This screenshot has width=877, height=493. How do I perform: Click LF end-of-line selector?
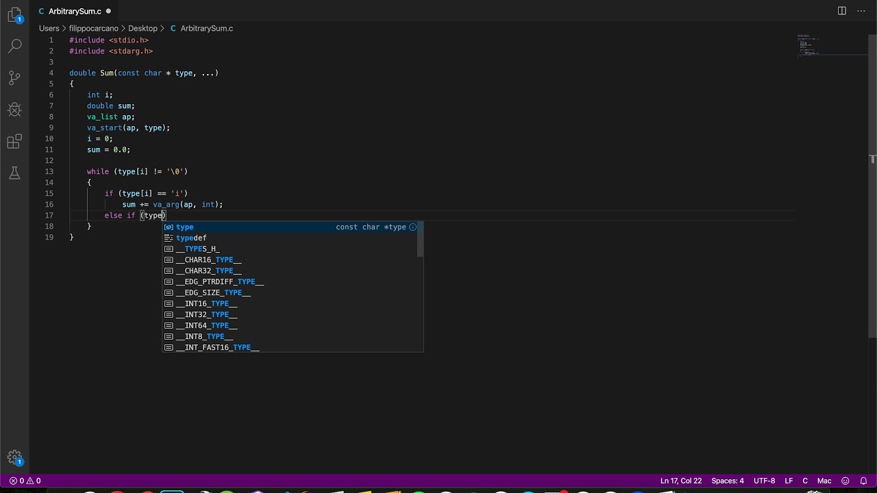(789, 481)
